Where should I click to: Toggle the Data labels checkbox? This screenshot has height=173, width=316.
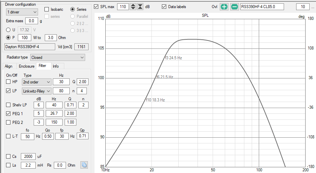tap(164, 7)
